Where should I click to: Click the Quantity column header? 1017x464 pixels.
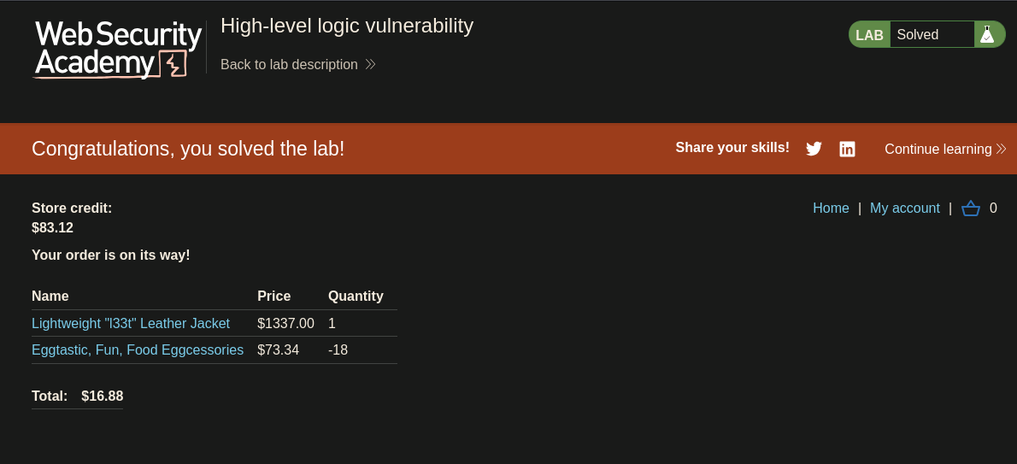click(356, 296)
